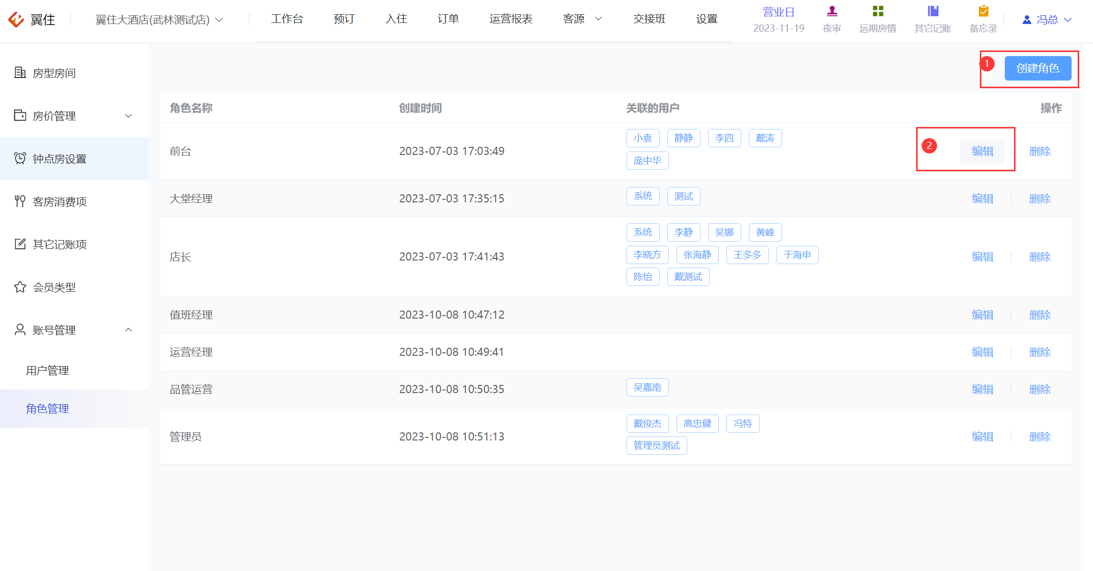Screen dimensions: 1093x571
Task: Click the 账号管理 person icon
Action: pyautogui.click(x=20, y=330)
